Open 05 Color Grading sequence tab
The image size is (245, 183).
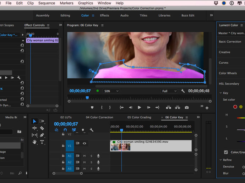tap(139, 117)
